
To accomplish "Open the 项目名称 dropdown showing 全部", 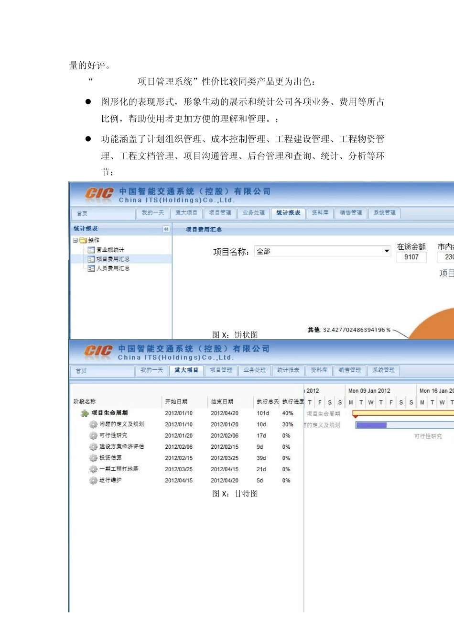I will [323, 251].
